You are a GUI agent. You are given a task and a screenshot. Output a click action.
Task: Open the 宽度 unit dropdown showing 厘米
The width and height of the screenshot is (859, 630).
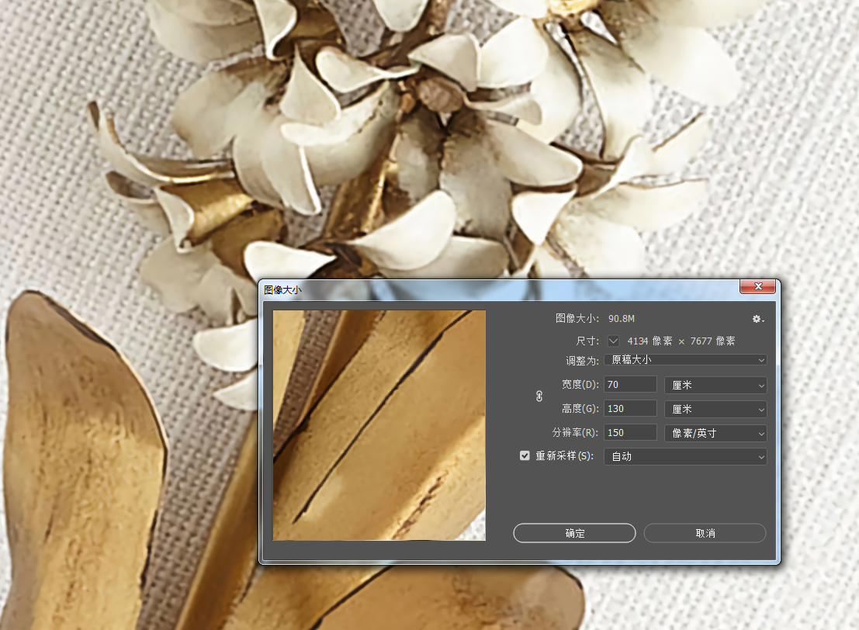[715, 385]
